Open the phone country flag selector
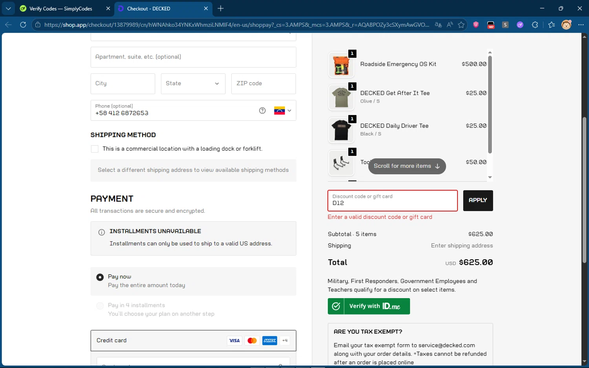589x368 pixels. point(283,111)
